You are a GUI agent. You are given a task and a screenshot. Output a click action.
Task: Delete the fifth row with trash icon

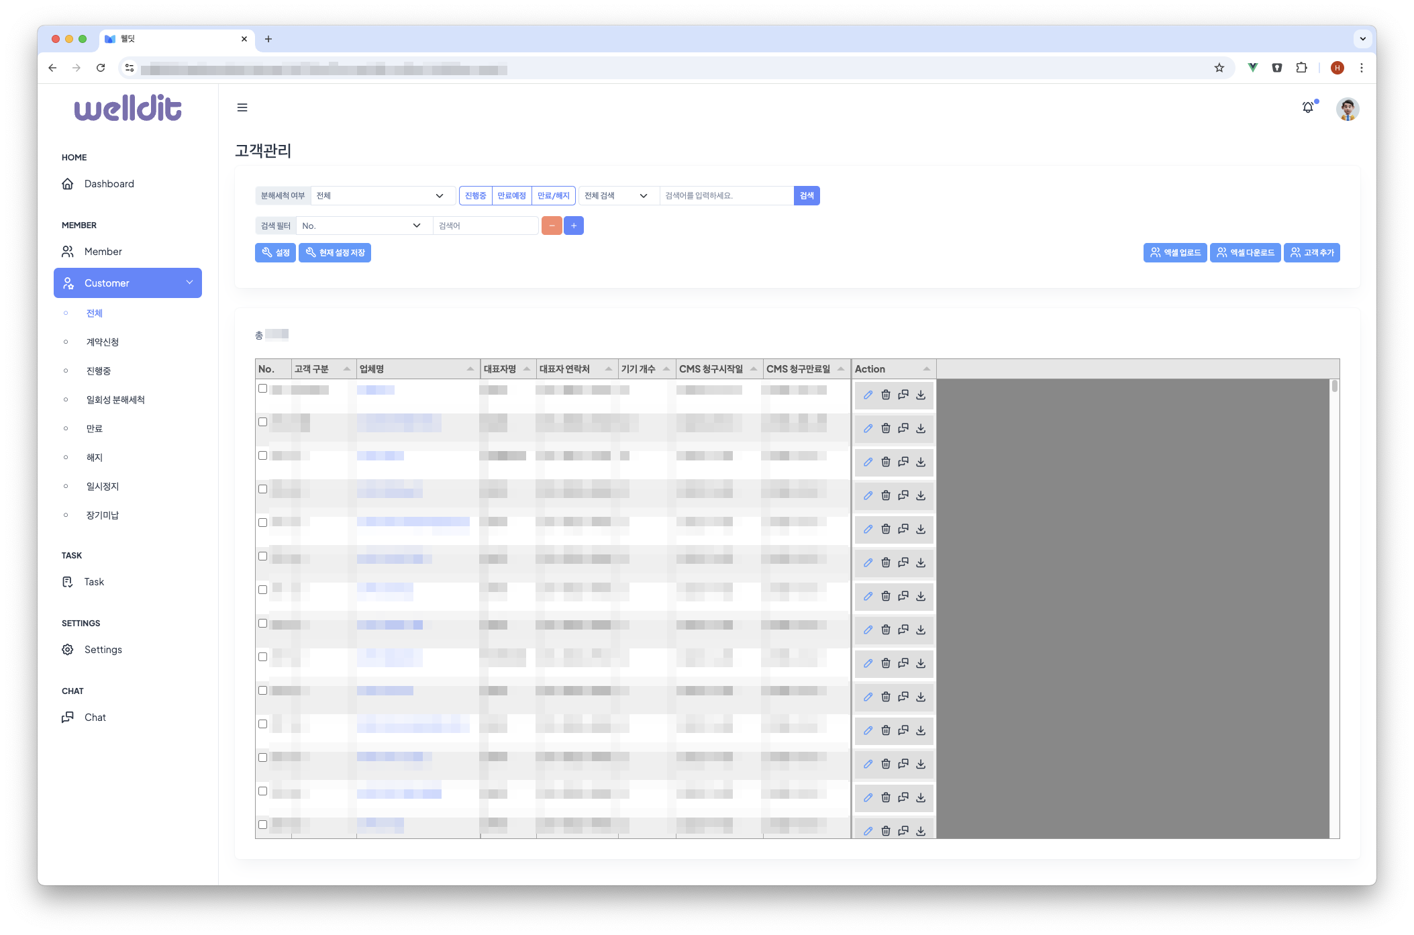click(x=886, y=529)
